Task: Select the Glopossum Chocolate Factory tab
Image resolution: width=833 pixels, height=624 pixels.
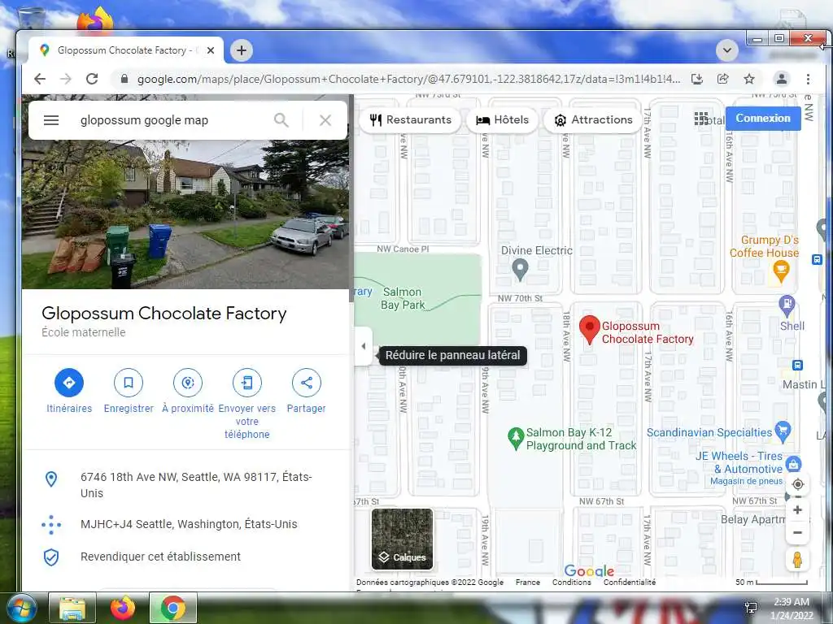Action: pyautogui.click(x=126, y=50)
